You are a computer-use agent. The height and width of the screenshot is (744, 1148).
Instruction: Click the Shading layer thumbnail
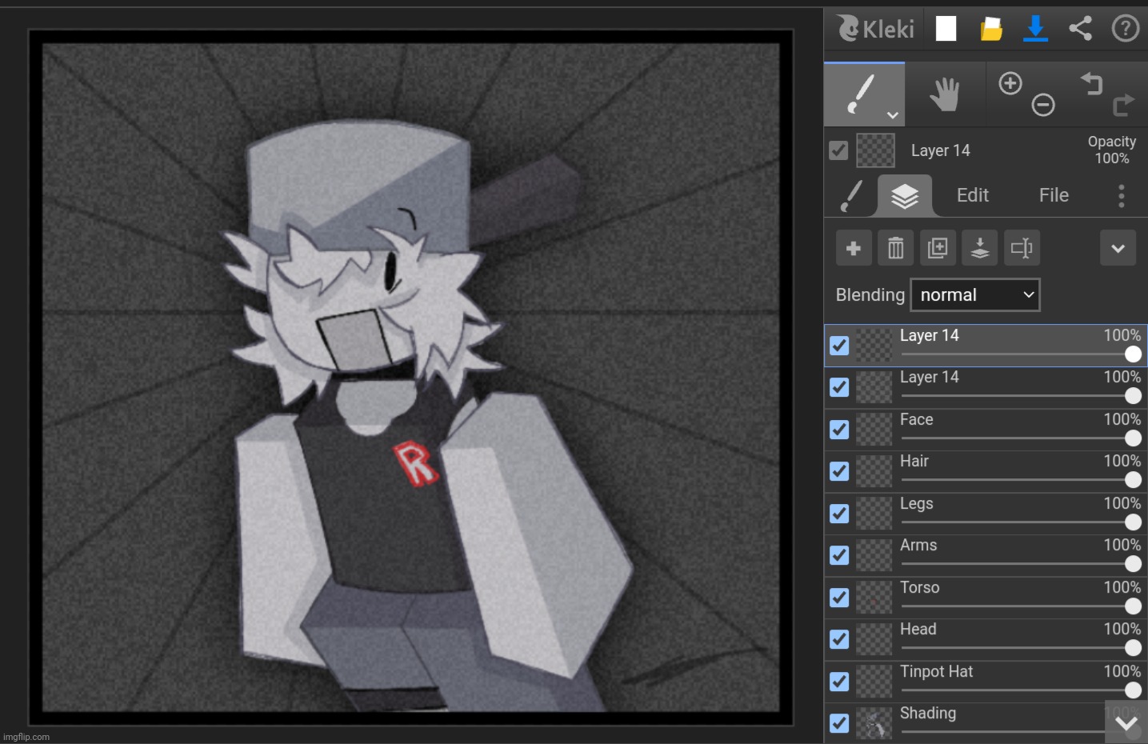(x=874, y=723)
